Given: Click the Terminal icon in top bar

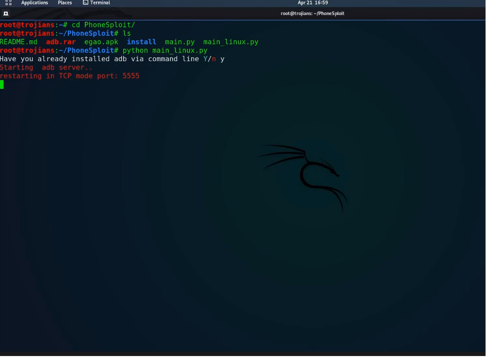Looking at the screenshot, I should 85,3.
